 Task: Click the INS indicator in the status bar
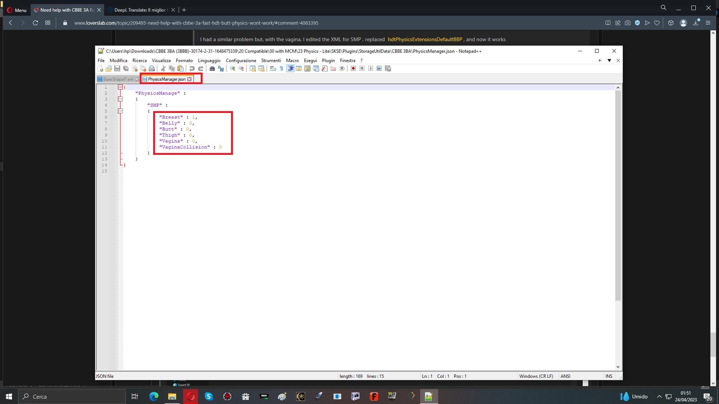609,376
